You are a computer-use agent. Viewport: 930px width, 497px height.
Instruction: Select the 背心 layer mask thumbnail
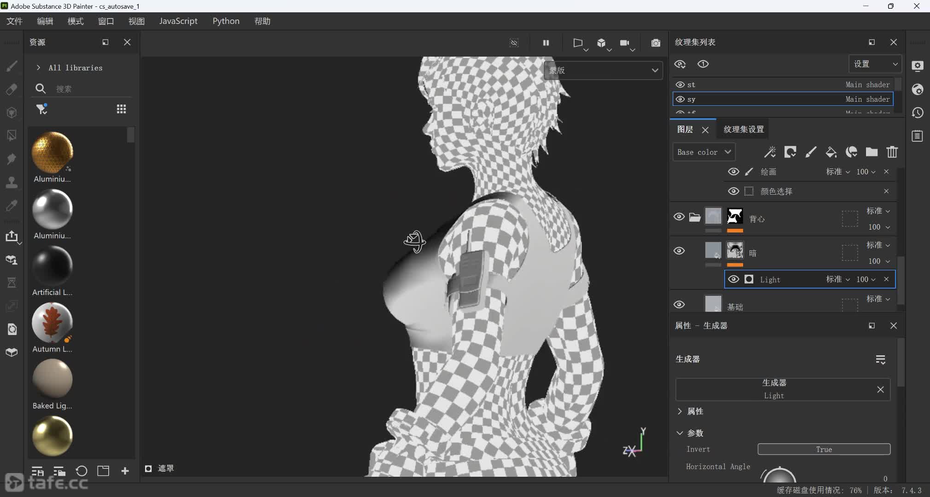coord(735,216)
